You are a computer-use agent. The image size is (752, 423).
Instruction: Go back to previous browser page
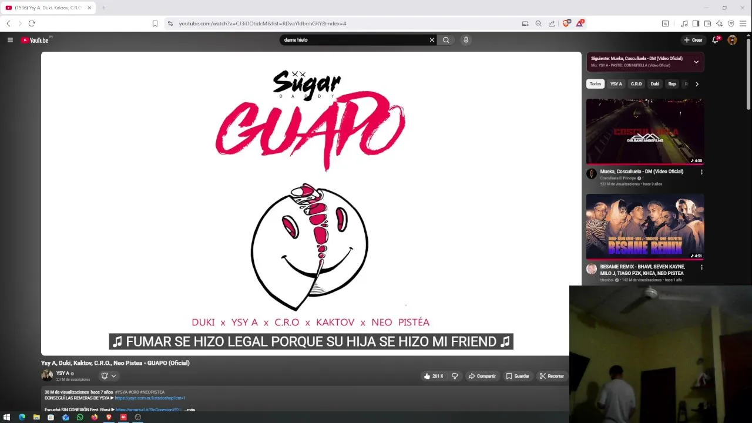[8, 23]
